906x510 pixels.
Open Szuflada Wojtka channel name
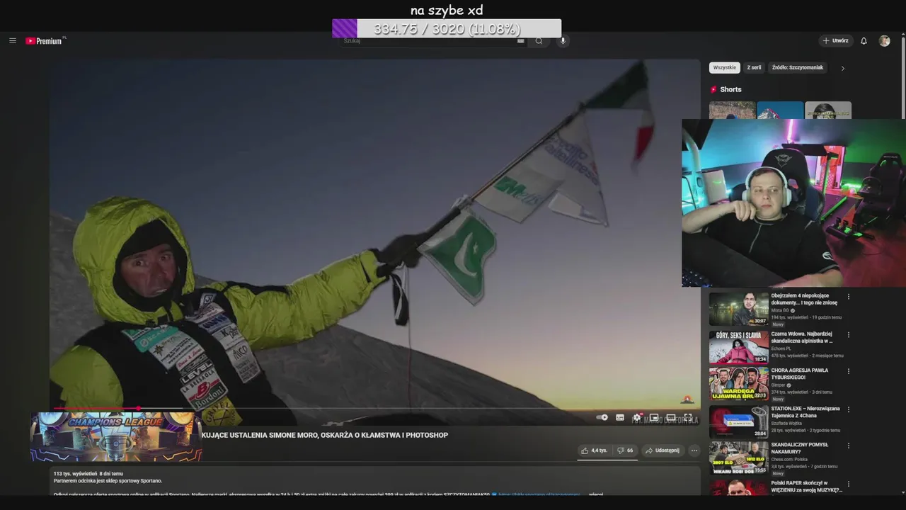pos(787,424)
